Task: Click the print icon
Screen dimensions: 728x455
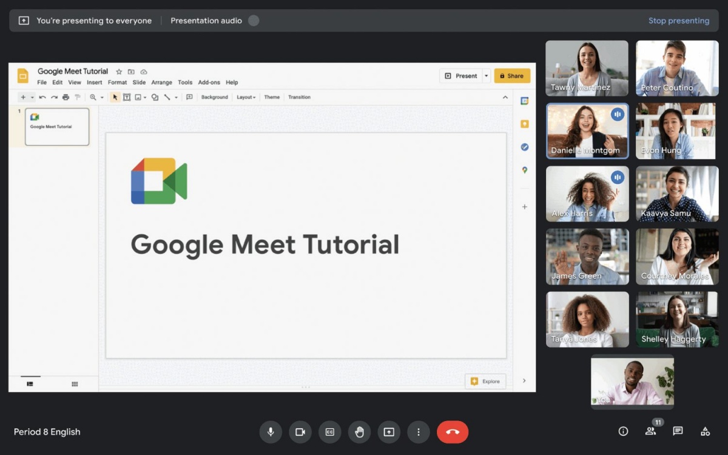Action: [66, 97]
